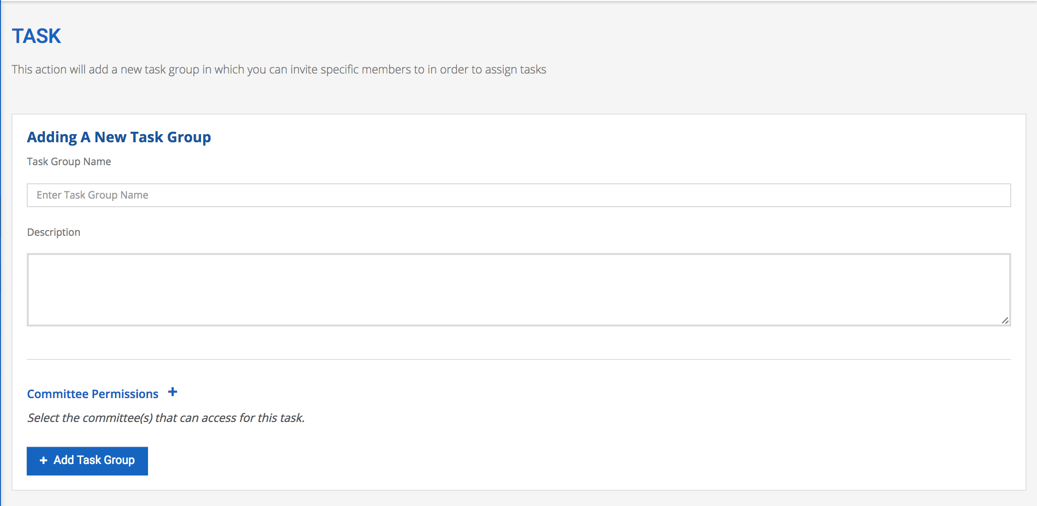The width and height of the screenshot is (1037, 506).
Task: Click inside the Description text area
Action: coord(518,290)
